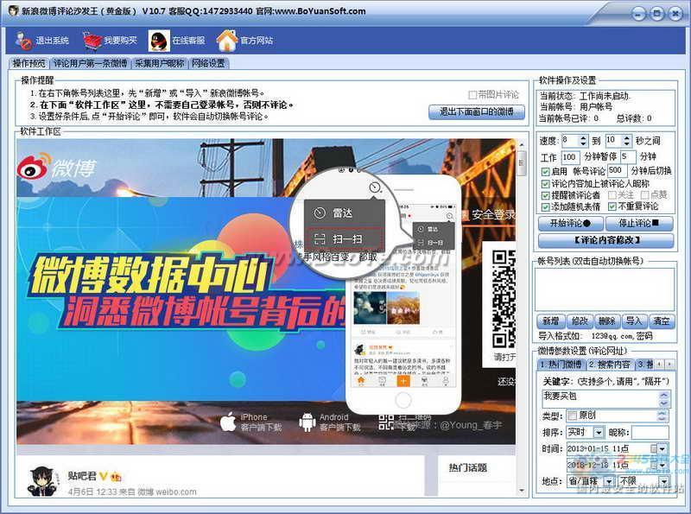Click the large QR code on the Weibo page

point(504,299)
